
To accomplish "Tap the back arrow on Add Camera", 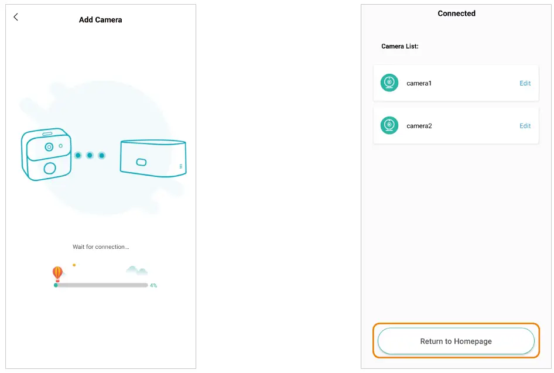I will click(x=16, y=18).
